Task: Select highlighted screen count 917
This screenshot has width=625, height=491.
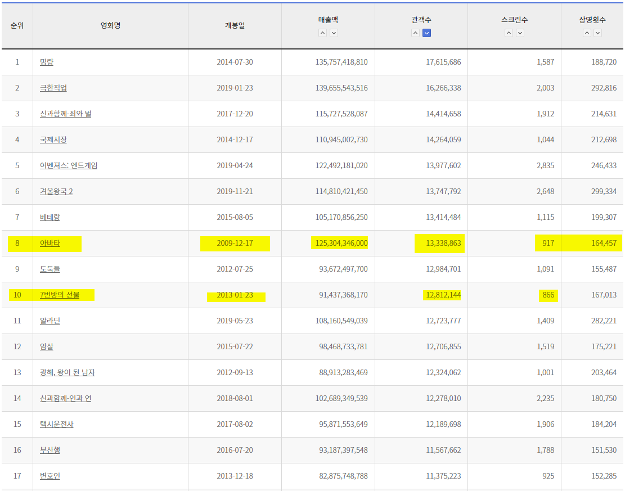Action: [x=548, y=243]
